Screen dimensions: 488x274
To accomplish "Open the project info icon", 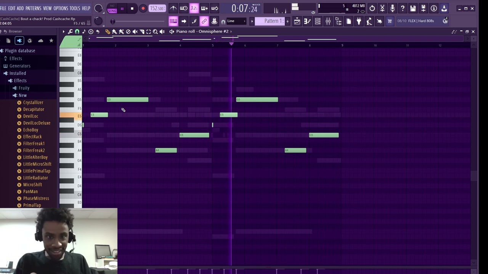I will 433,8.
